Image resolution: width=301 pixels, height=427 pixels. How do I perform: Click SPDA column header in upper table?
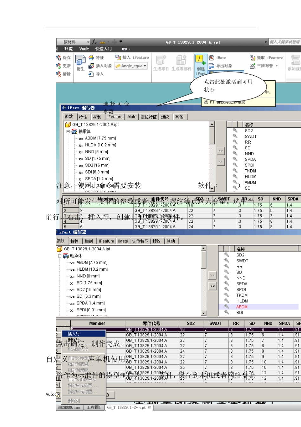pos(293,199)
